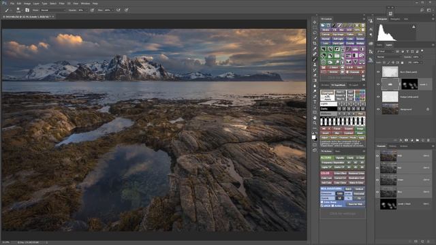The image size is (436, 245).
Task: Hide the Levels 1 adjustment layer
Action: pyautogui.click(x=378, y=84)
